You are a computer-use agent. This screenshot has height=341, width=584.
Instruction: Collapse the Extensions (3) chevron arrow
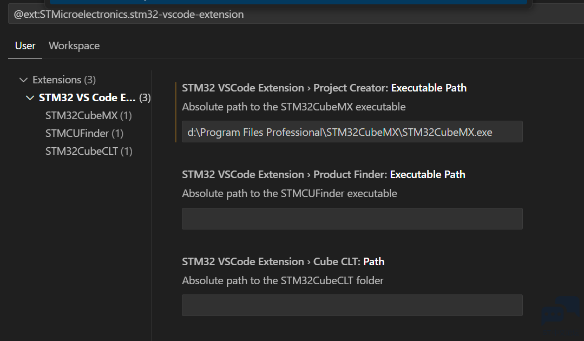coord(23,80)
